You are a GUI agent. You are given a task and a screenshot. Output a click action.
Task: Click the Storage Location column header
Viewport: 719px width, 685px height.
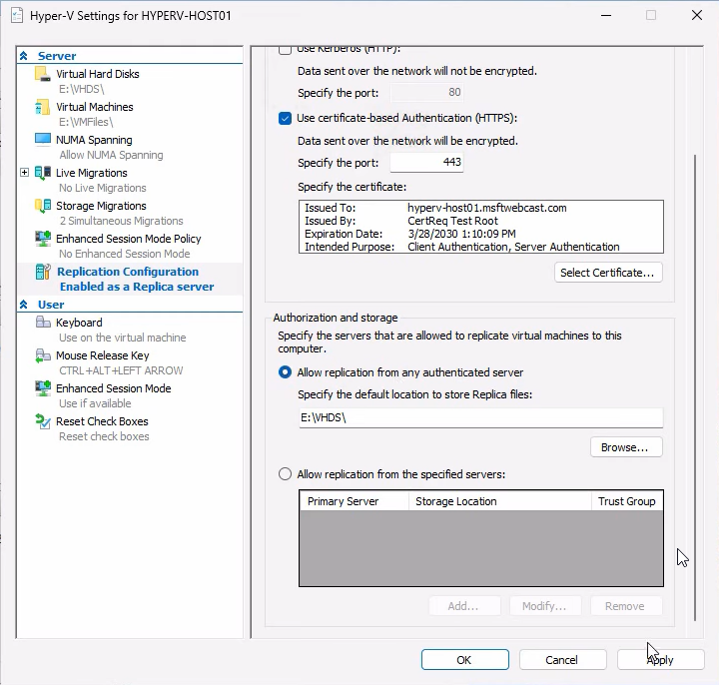point(500,501)
